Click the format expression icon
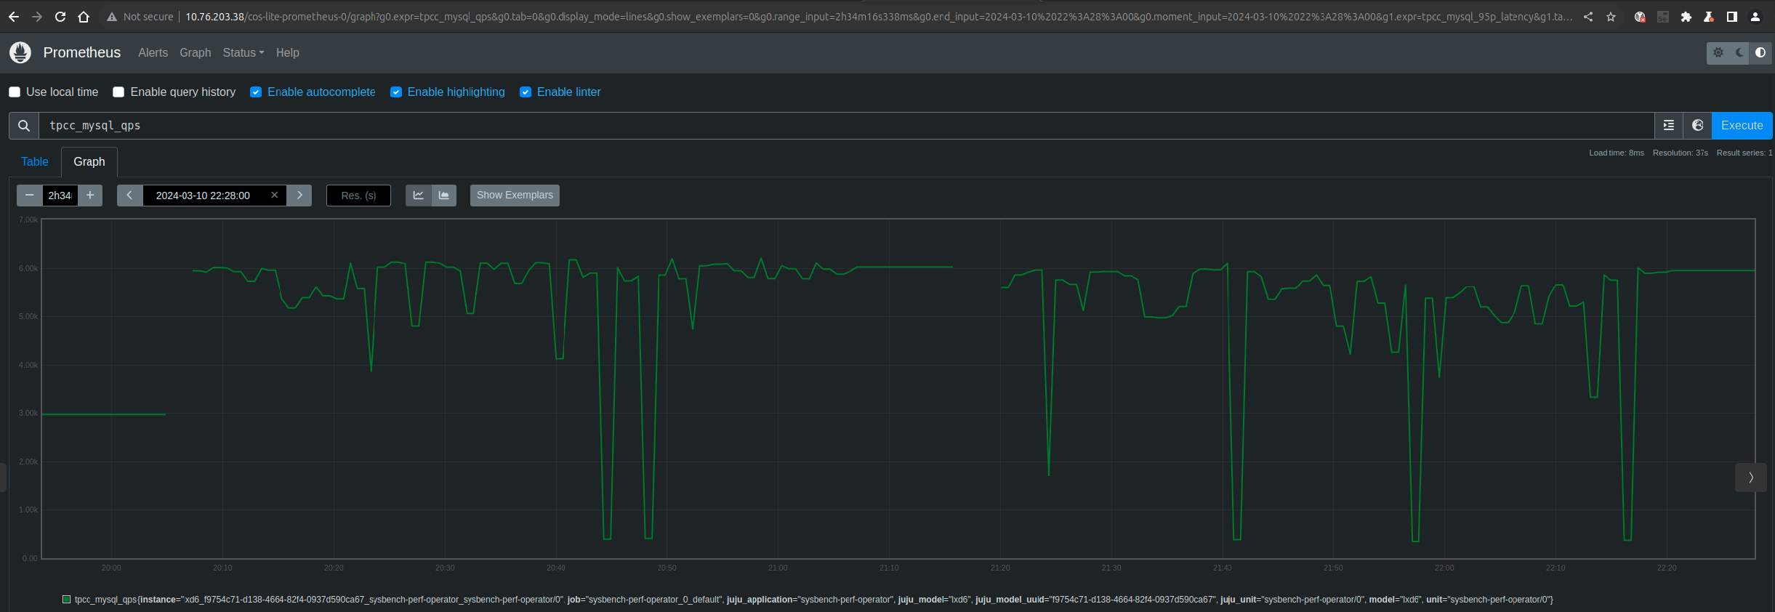The height and width of the screenshot is (612, 1775). (x=1668, y=126)
